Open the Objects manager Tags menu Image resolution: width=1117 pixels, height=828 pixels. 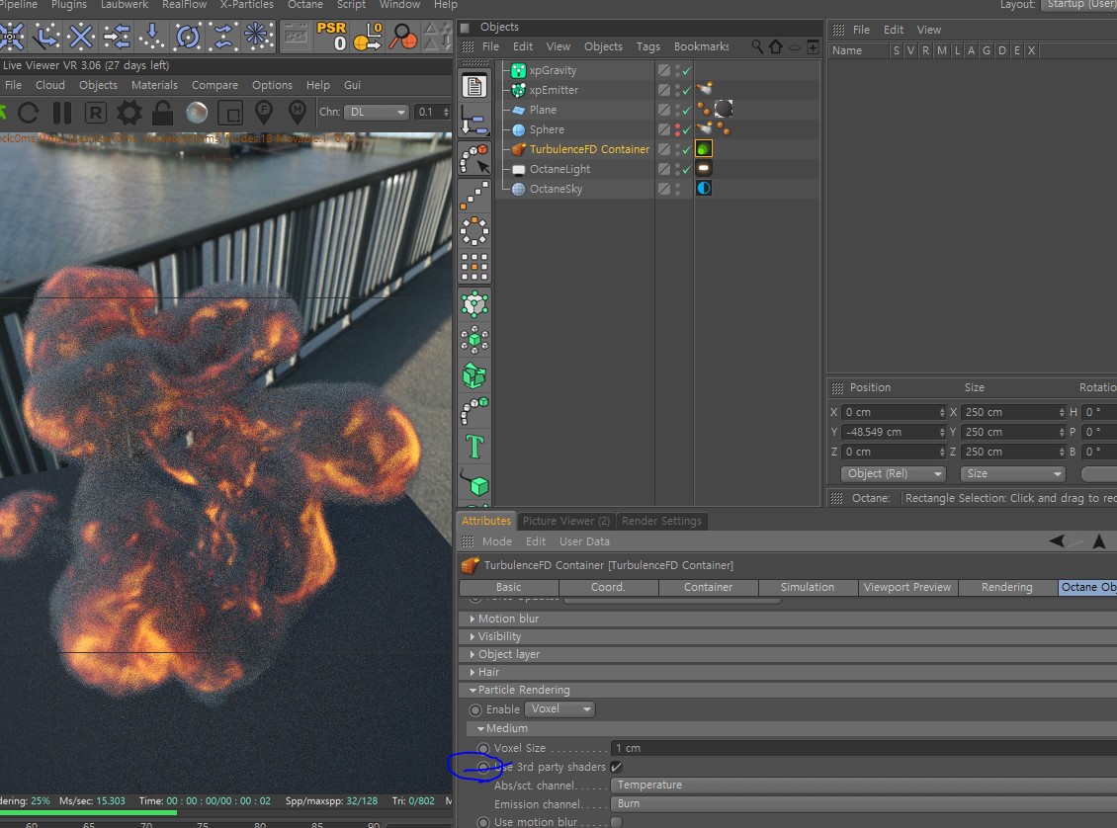[647, 47]
